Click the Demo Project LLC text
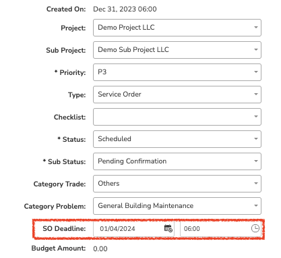This screenshot has height=258, width=281. 126,27
